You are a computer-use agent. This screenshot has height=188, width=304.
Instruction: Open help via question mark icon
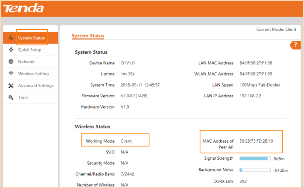click(295, 45)
